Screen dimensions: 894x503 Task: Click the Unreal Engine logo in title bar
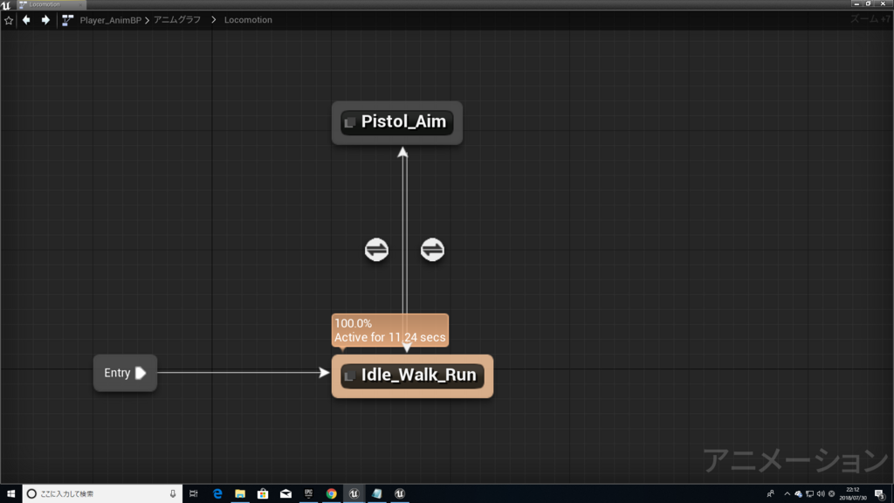[6, 5]
